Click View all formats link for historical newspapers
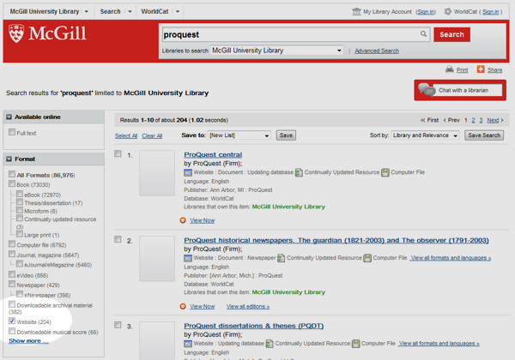This screenshot has width=515, height=360. point(451,258)
